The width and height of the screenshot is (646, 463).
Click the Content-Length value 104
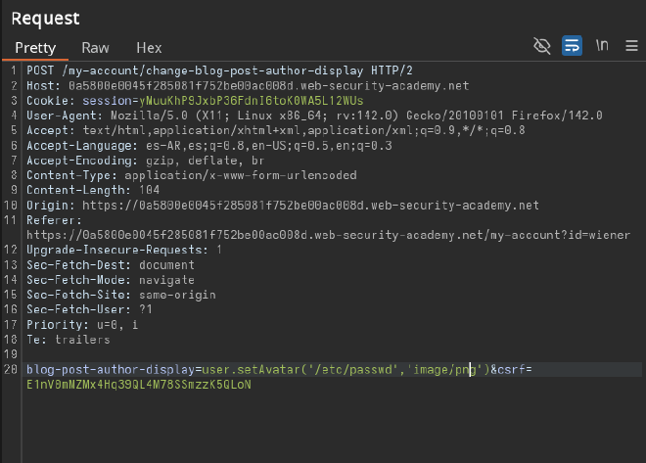click(x=151, y=190)
